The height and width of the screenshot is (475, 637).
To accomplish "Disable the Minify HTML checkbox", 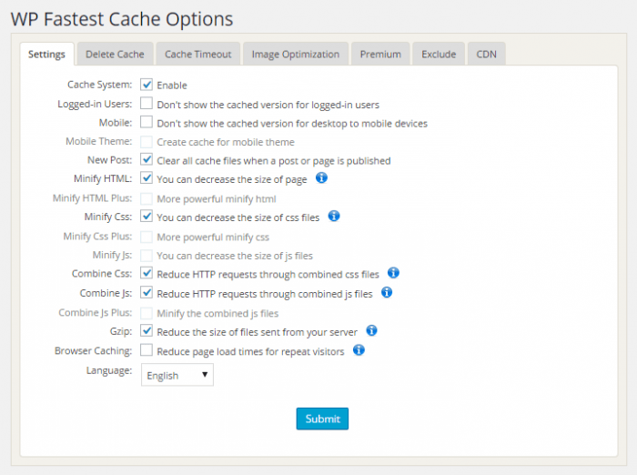I will 147,178.
